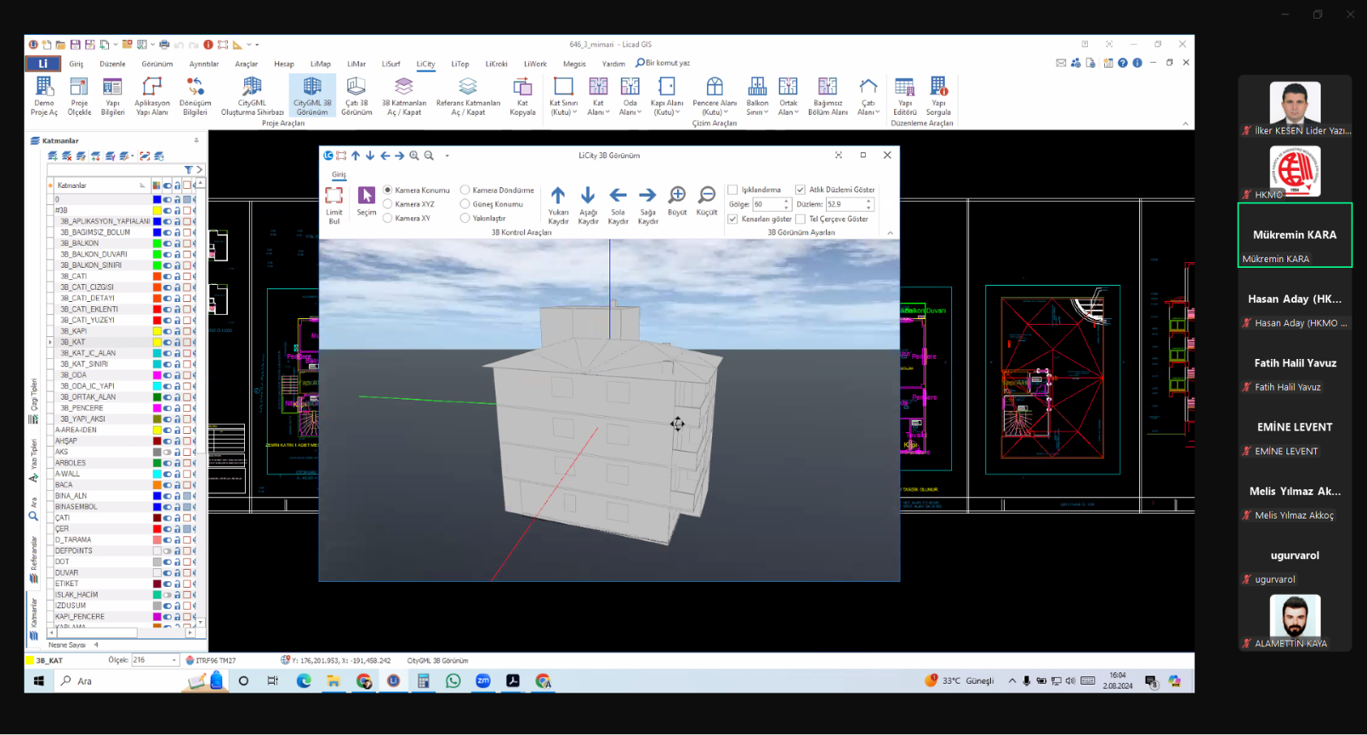Select the Seçim arrow tool
This screenshot has height=735, width=1367.
(366, 201)
